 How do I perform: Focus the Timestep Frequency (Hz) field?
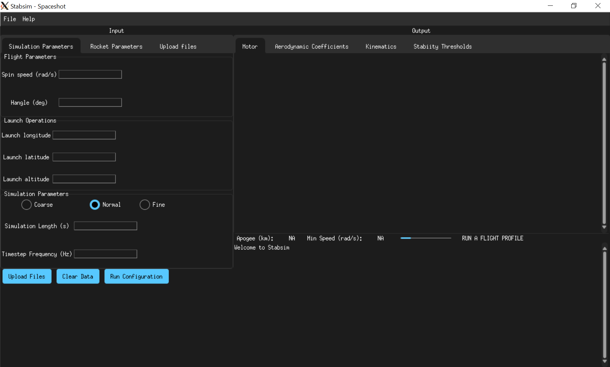106,254
